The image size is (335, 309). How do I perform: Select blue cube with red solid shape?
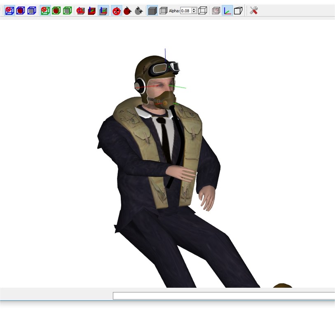pos(21,10)
